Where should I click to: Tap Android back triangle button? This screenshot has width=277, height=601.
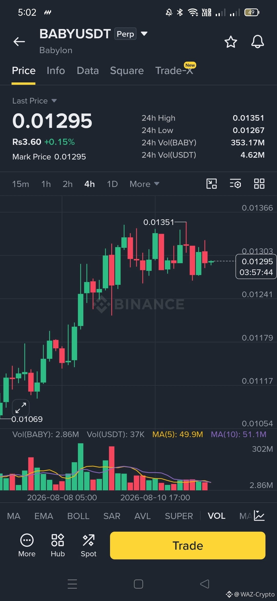pos(204,584)
